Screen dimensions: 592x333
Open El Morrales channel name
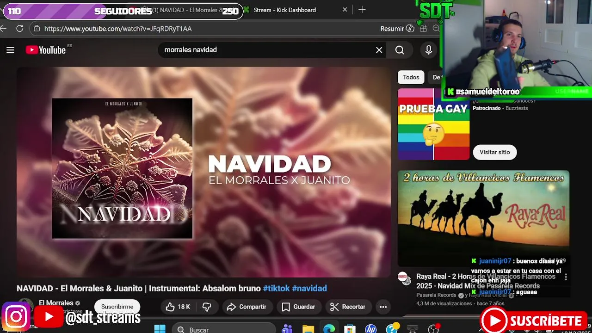tap(56, 303)
